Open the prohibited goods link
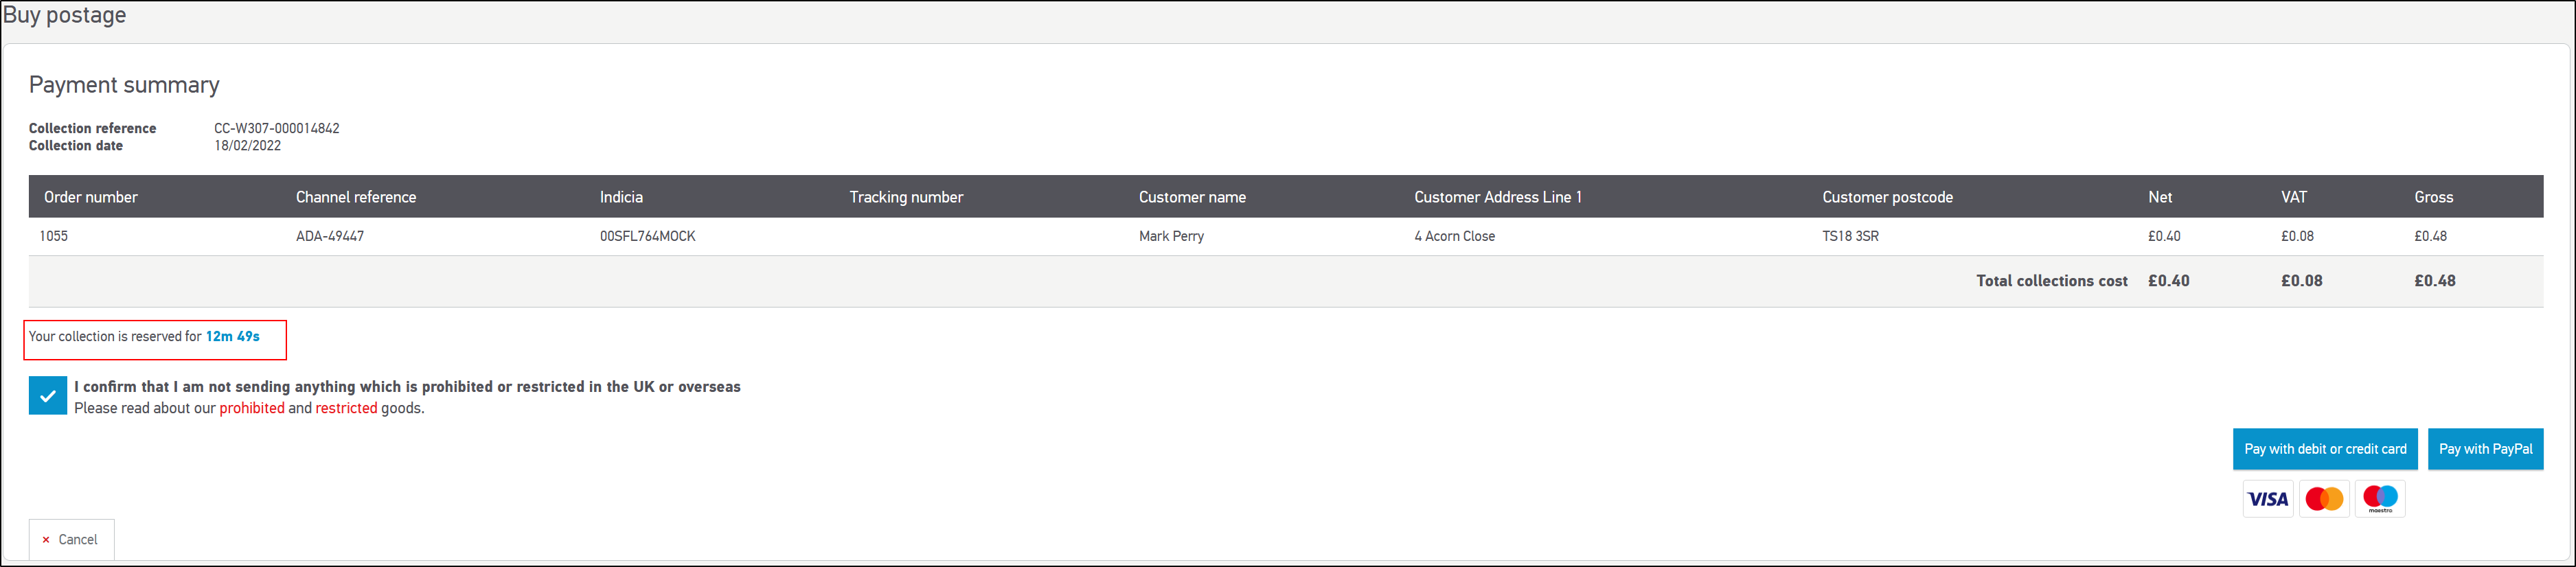 tap(252, 408)
